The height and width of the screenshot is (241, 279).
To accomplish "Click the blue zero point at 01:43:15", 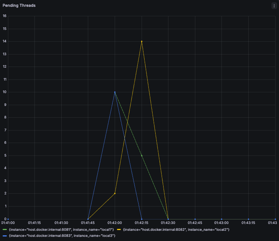I will (x=248, y=219).
